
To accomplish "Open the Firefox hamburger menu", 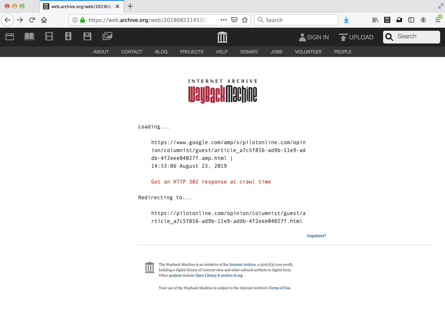I will click(438, 20).
